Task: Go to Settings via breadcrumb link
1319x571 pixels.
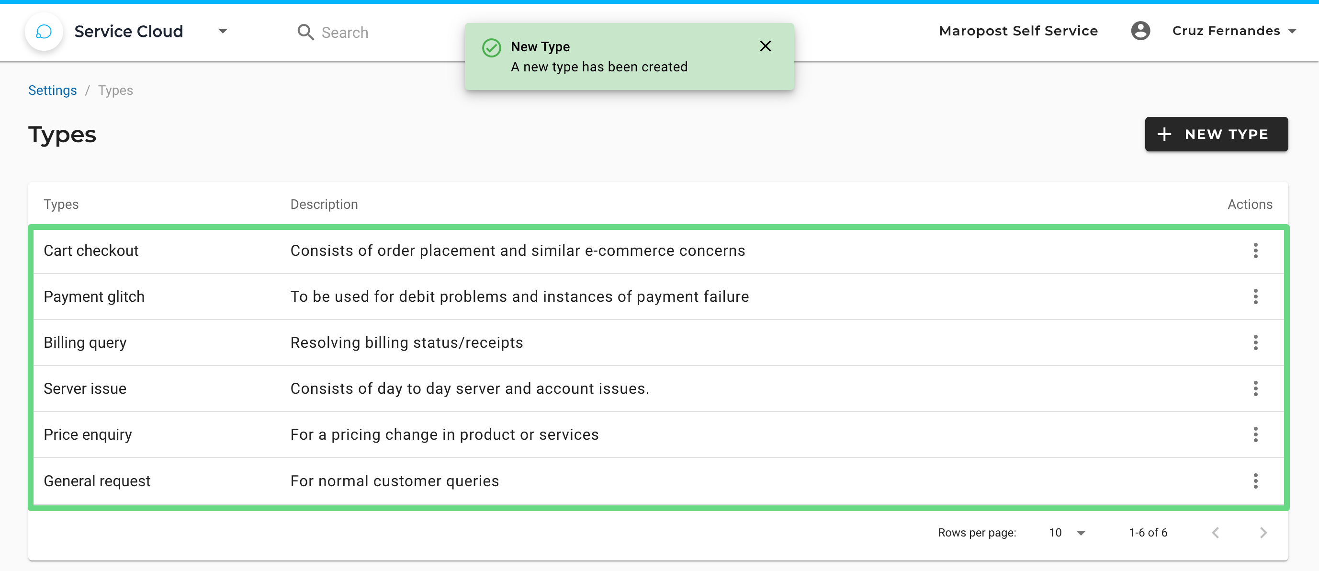Action: coord(52,90)
